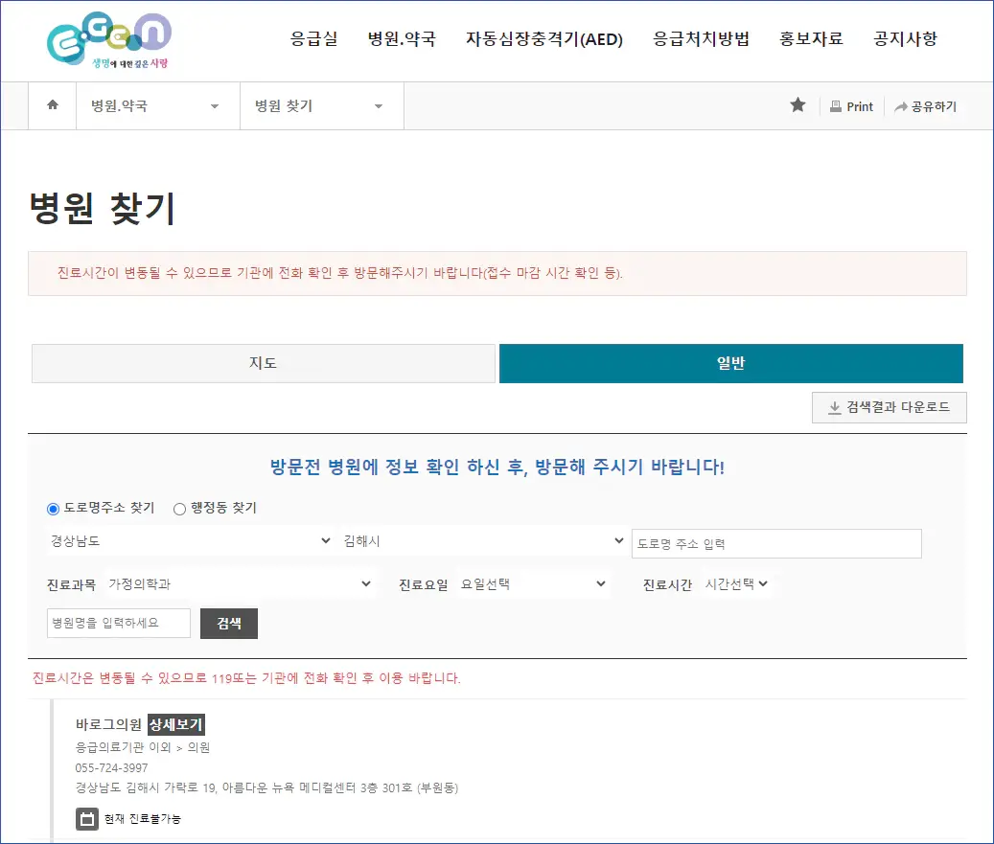This screenshot has width=994, height=844.
Task: Click the star bookmark icon
Action: pos(798,105)
